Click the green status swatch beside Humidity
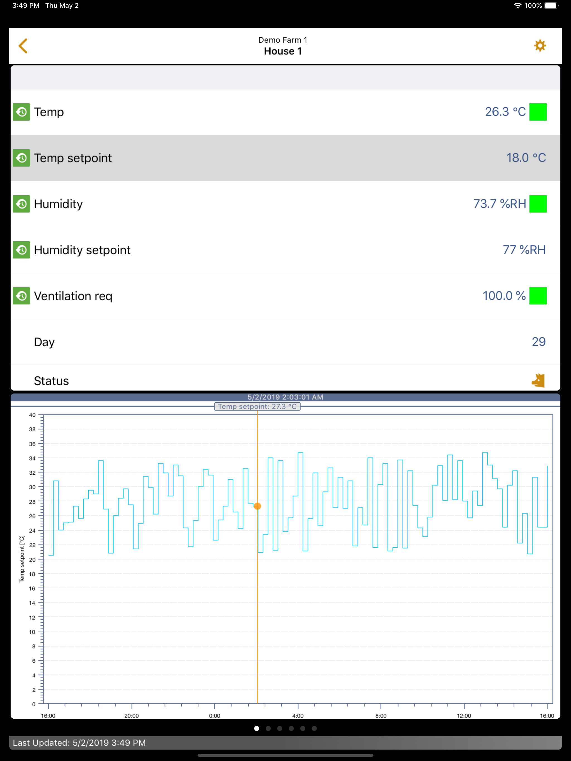The image size is (571, 761). [x=538, y=204]
